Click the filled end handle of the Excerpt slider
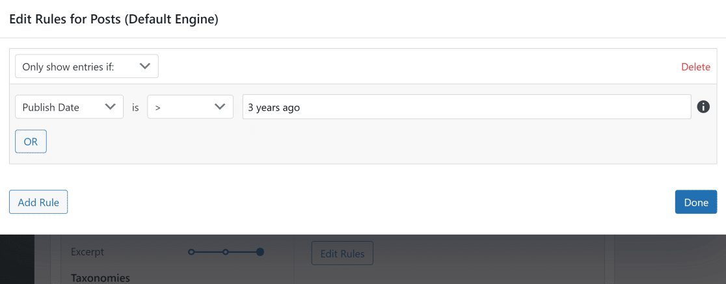The width and height of the screenshot is (726, 284). point(260,252)
